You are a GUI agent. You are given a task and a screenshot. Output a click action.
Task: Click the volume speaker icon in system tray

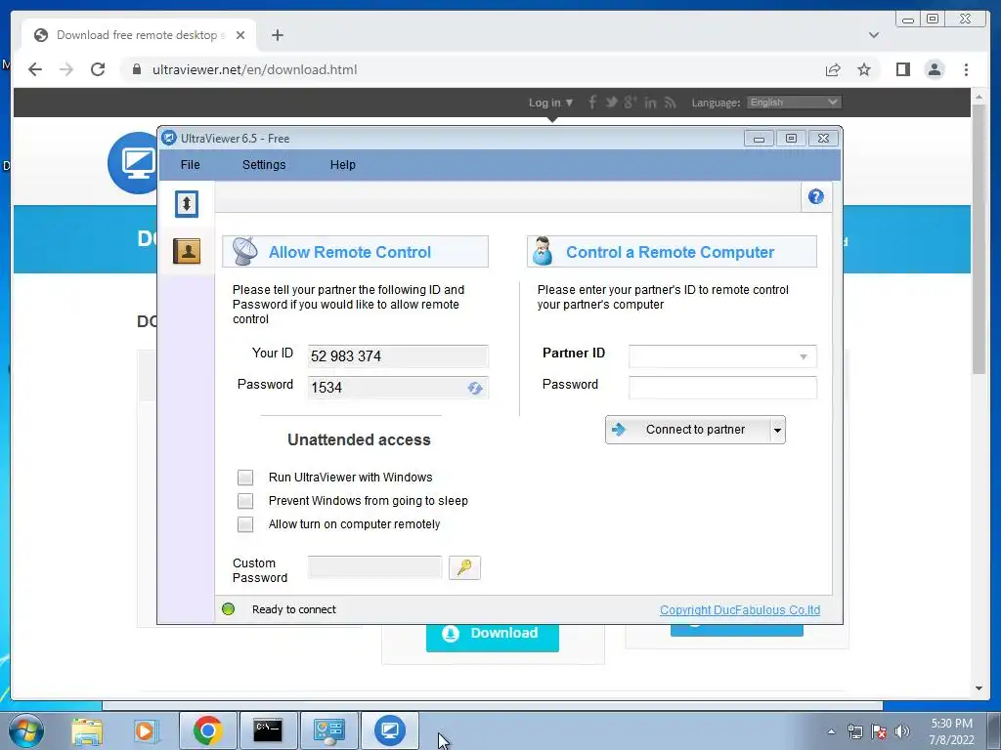pos(902,731)
